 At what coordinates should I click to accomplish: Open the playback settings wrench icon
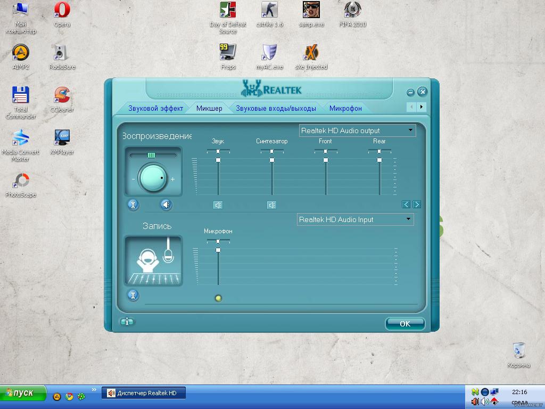tap(133, 205)
